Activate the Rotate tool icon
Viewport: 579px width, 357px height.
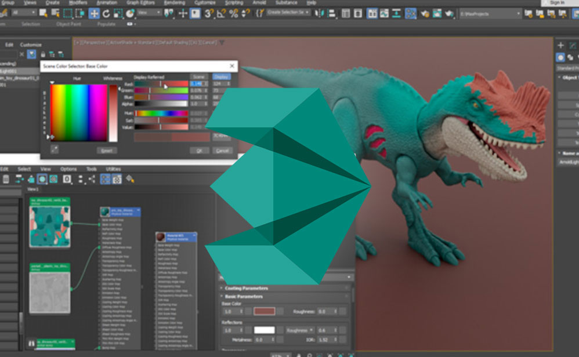tap(106, 13)
